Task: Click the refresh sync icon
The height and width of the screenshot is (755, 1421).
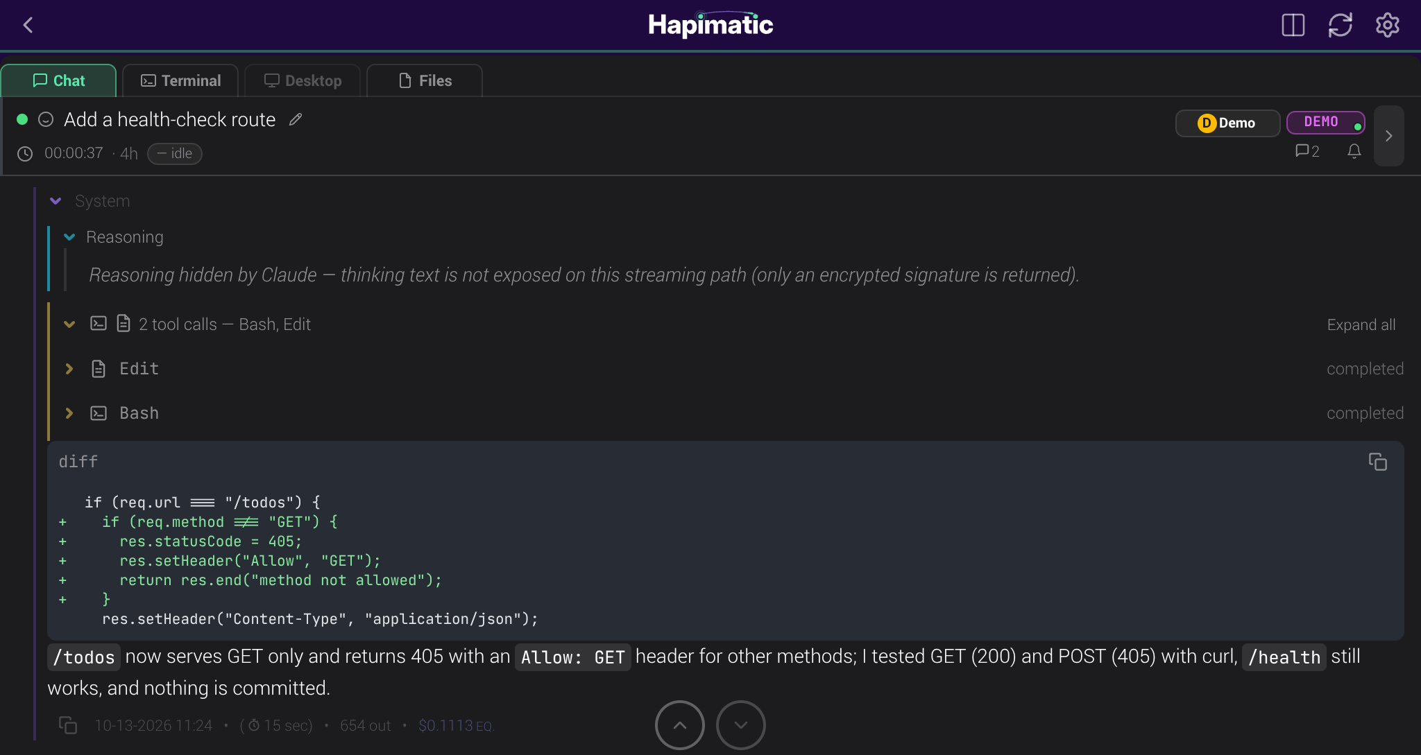Action: (1341, 26)
